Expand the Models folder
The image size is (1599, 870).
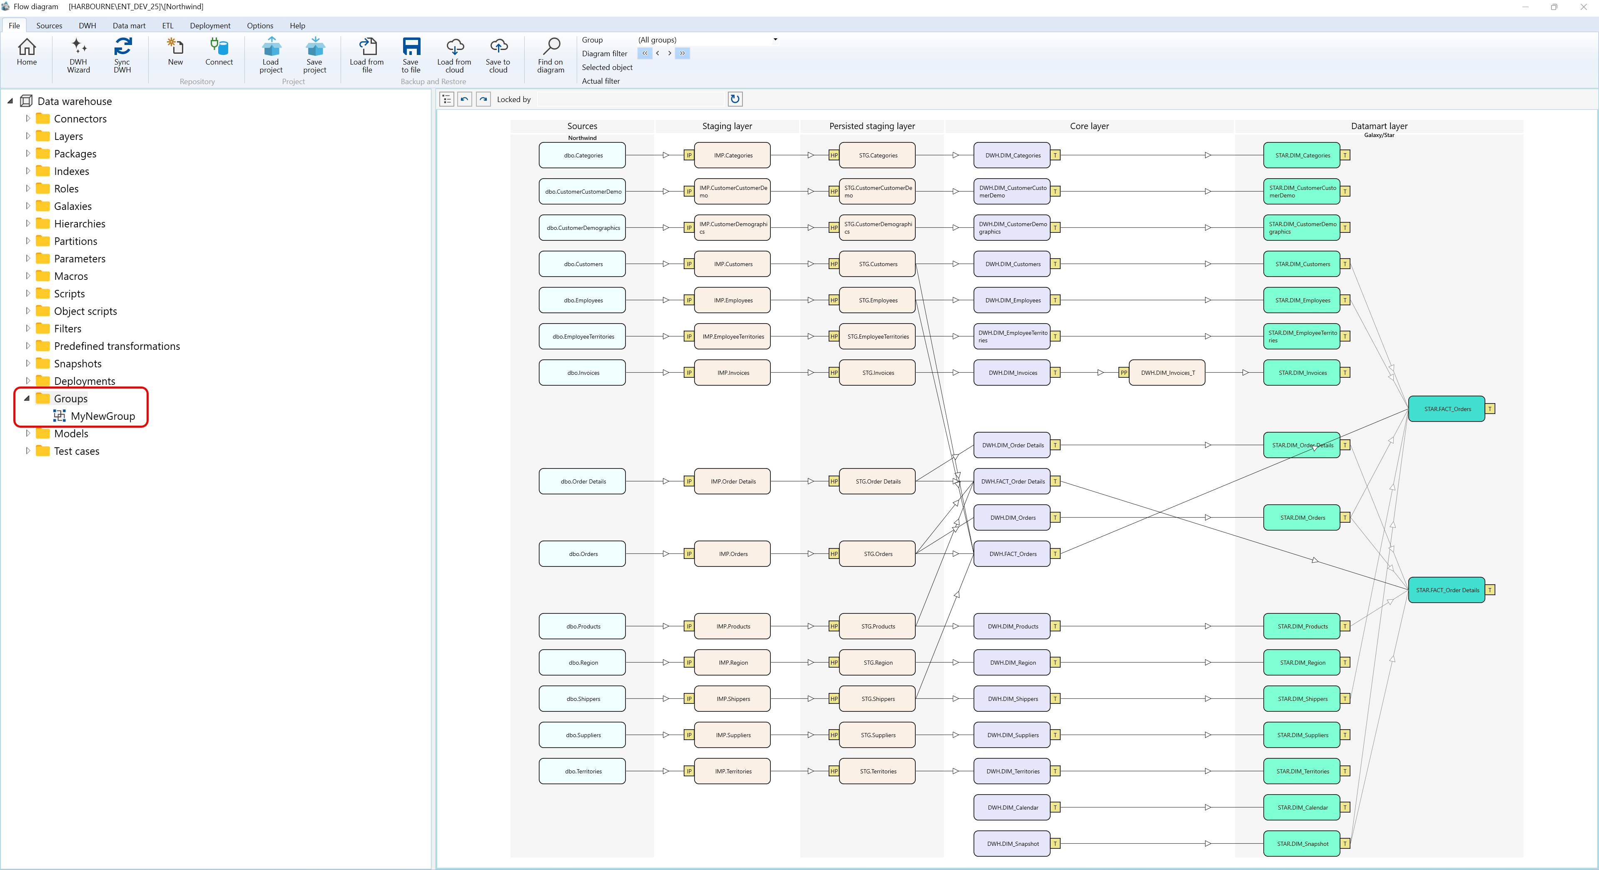pos(27,434)
